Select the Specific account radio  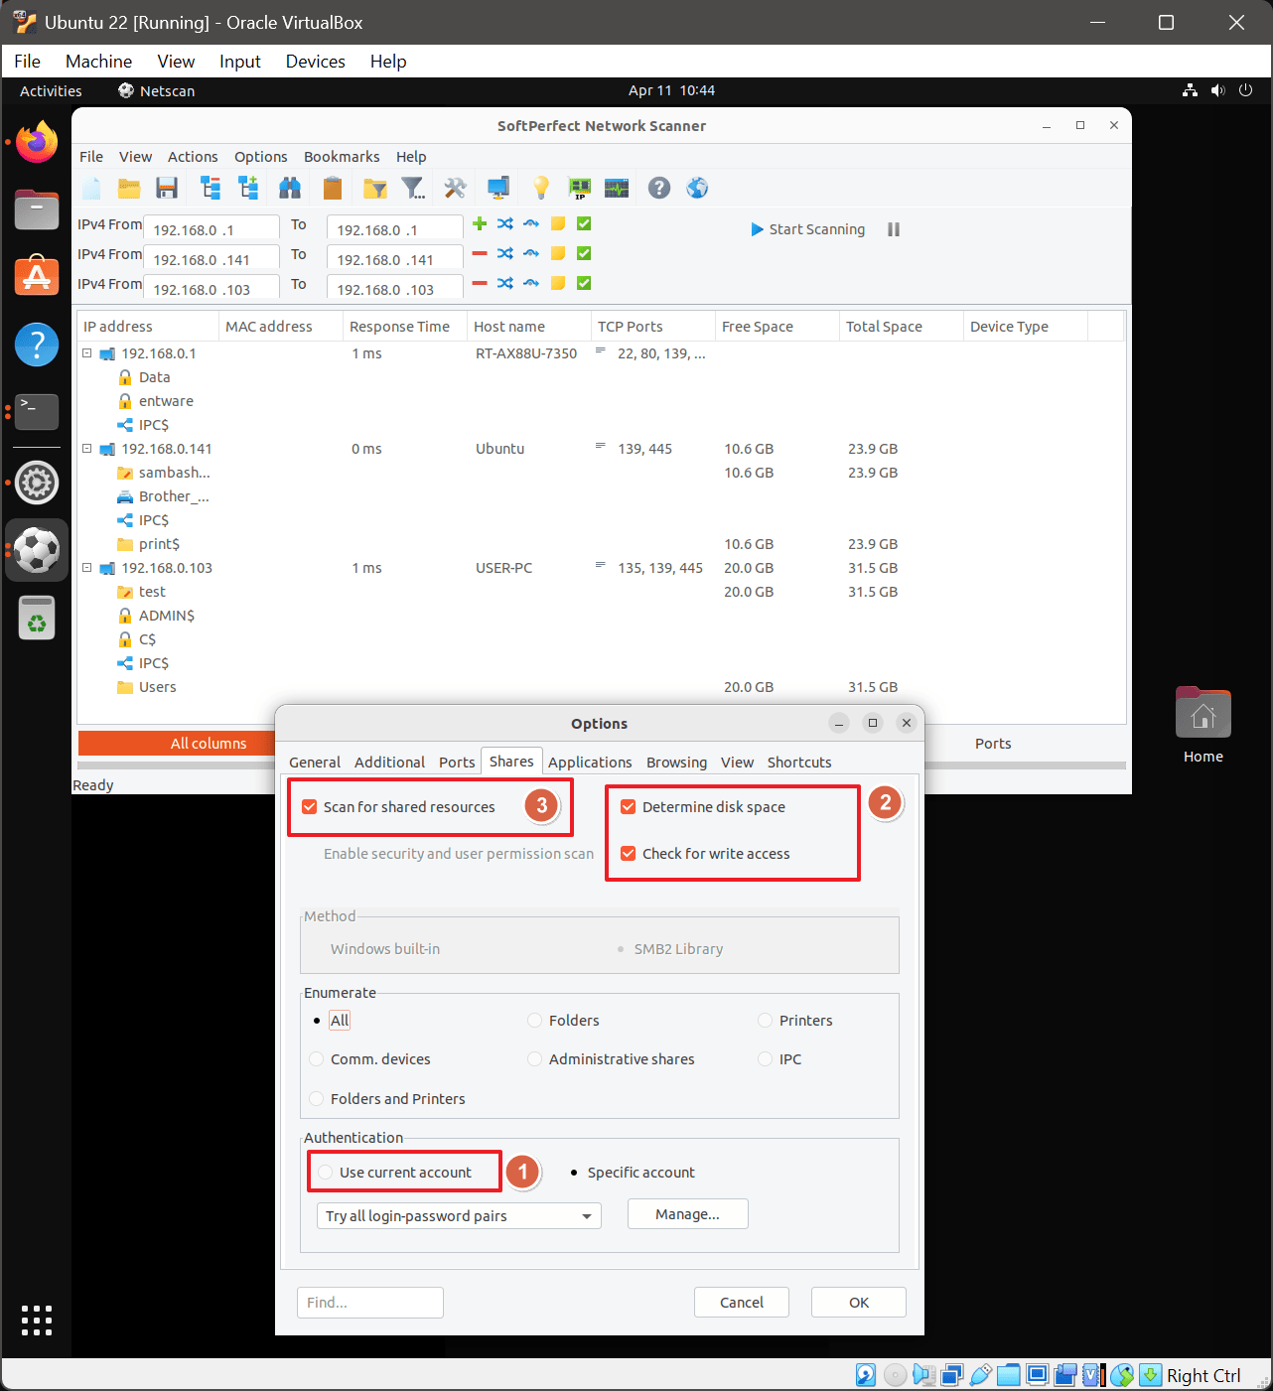tap(574, 1173)
